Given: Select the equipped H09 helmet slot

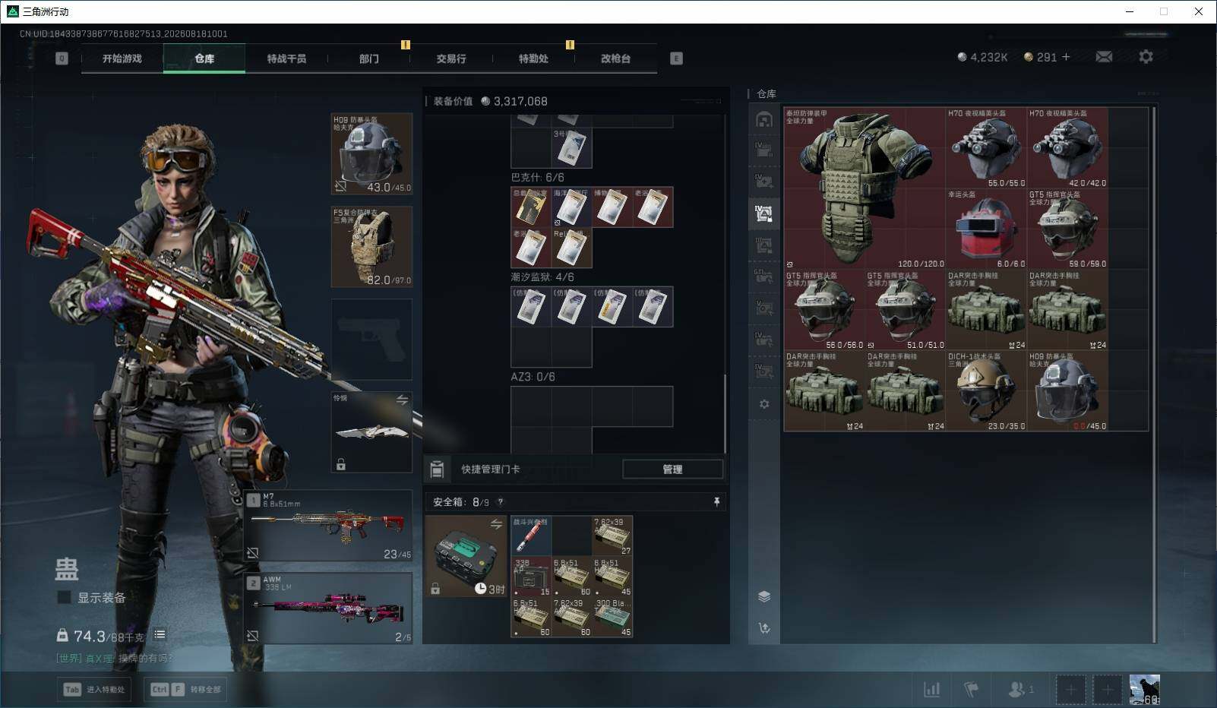Looking at the screenshot, I should pyautogui.click(x=372, y=154).
